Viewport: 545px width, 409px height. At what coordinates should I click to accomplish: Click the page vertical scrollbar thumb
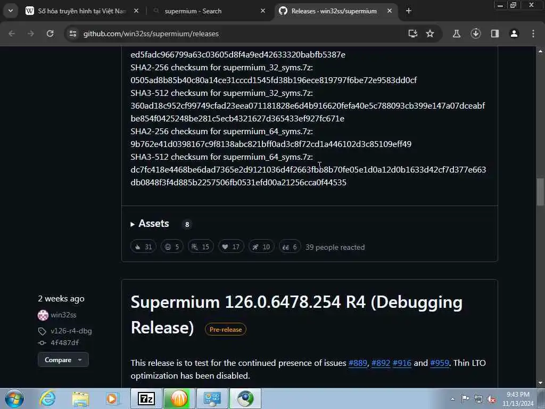tap(540, 192)
